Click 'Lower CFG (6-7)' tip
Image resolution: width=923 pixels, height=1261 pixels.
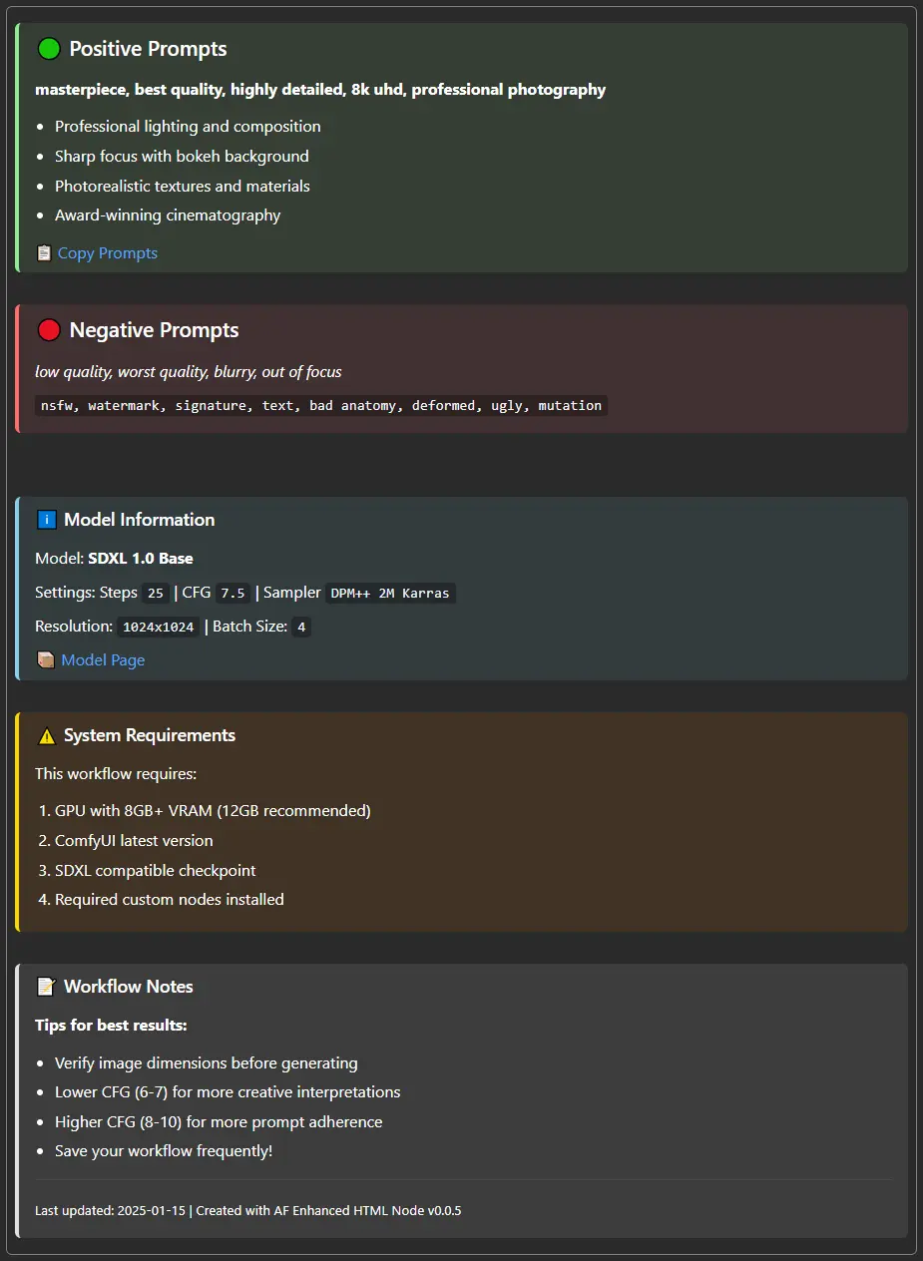[x=228, y=1092]
